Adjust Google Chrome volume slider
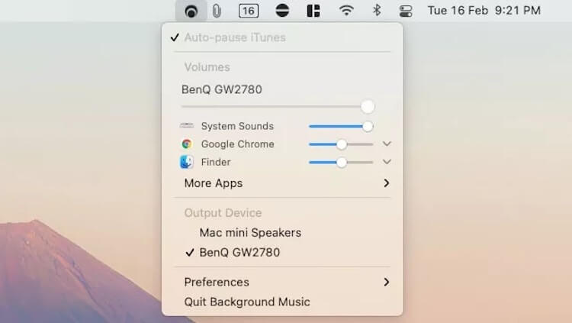This screenshot has width=572, height=323. click(342, 144)
